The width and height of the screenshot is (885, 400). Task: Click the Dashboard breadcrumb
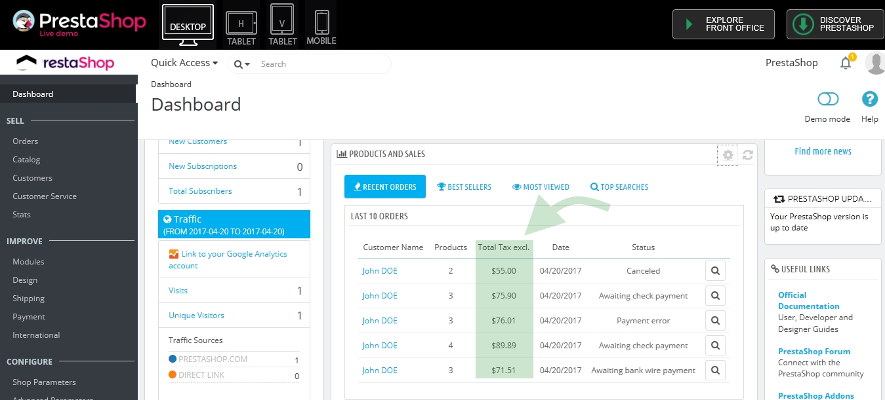point(171,84)
